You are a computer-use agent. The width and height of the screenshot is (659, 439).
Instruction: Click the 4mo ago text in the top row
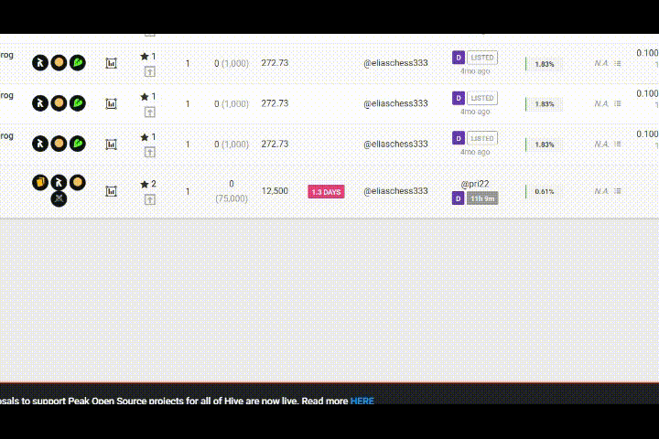(475, 71)
